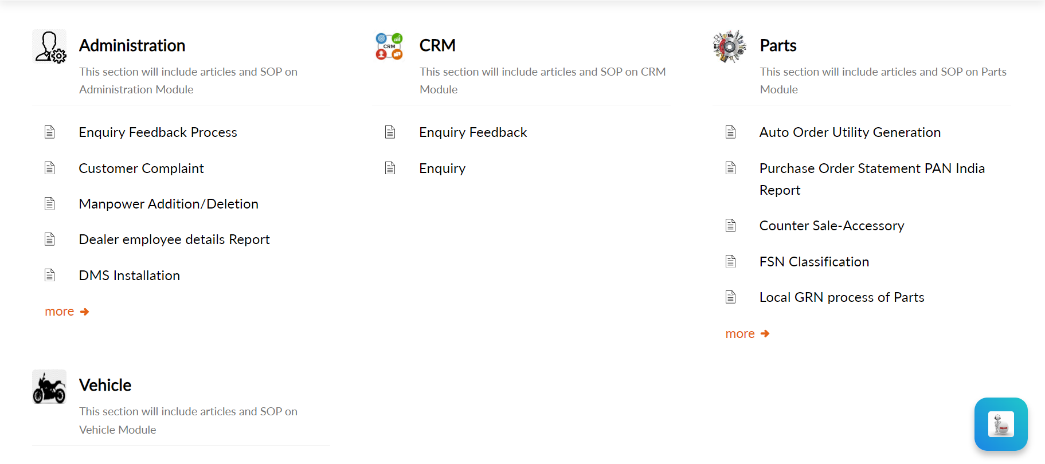Image resolution: width=1045 pixels, height=464 pixels.
Task: Click the Parts module gear icon
Action: click(x=729, y=46)
